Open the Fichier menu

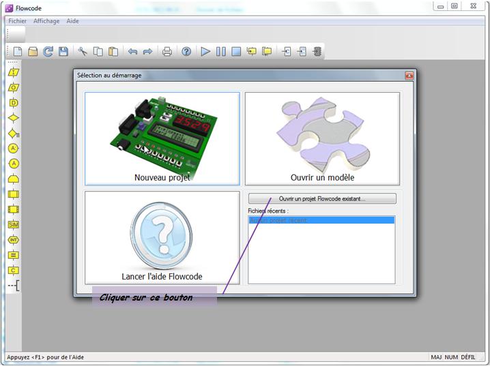17,21
